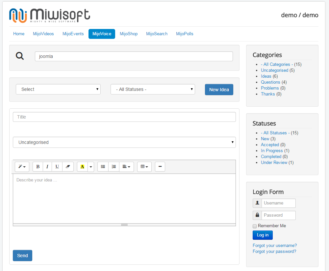
Task: Expand the table insert dropdown
Action: coord(144,167)
